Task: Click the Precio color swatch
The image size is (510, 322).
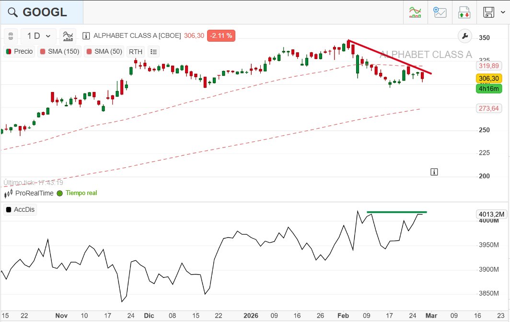Action: tap(9, 52)
